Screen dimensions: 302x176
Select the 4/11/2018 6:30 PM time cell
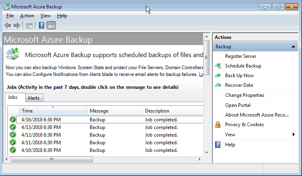click(41, 143)
